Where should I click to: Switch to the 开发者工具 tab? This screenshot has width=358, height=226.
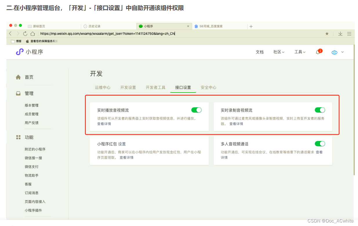click(156, 87)
